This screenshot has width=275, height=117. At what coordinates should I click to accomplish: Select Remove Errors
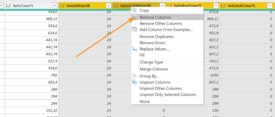click(167, 43)
